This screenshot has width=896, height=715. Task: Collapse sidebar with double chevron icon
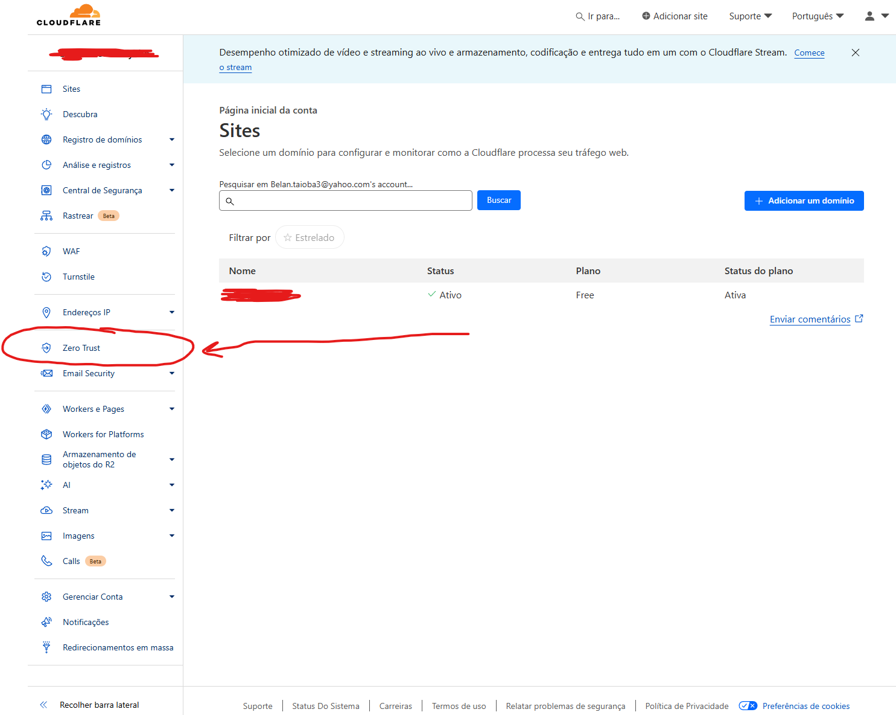pos(43,705)
